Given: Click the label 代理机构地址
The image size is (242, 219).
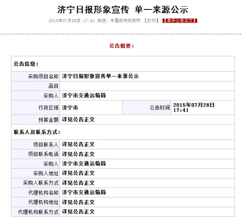Looking at the screenshot, I should (43, 202).
